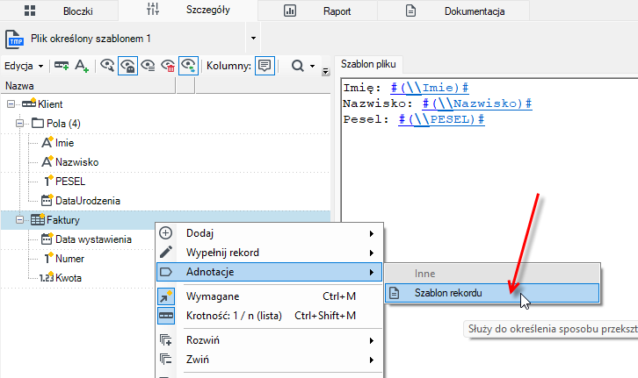The width and height of the screenshot is (638, 378).
Task: Select the Faktury list node
Action: [x=63, y=220]
